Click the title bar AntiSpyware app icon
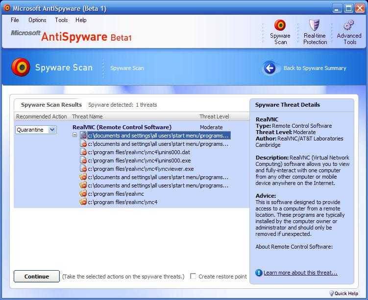Image resolution: width=368 pixels, height=300 pixels. pyautogui.click(x=7, y=8)
